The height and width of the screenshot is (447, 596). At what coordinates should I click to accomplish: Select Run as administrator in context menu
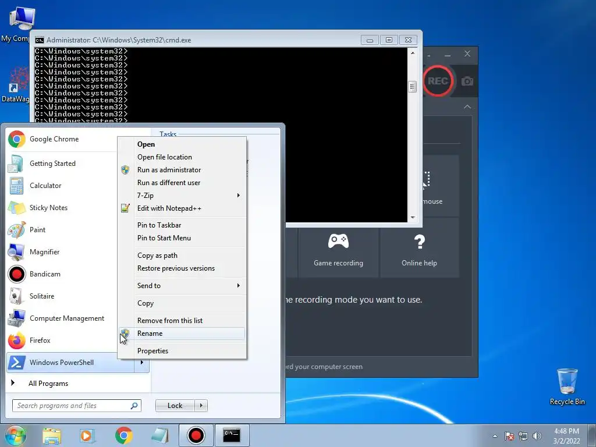[x=182, y=170]
